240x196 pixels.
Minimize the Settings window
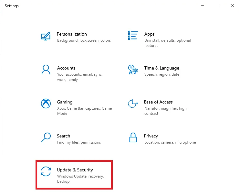tap(203, 6)
